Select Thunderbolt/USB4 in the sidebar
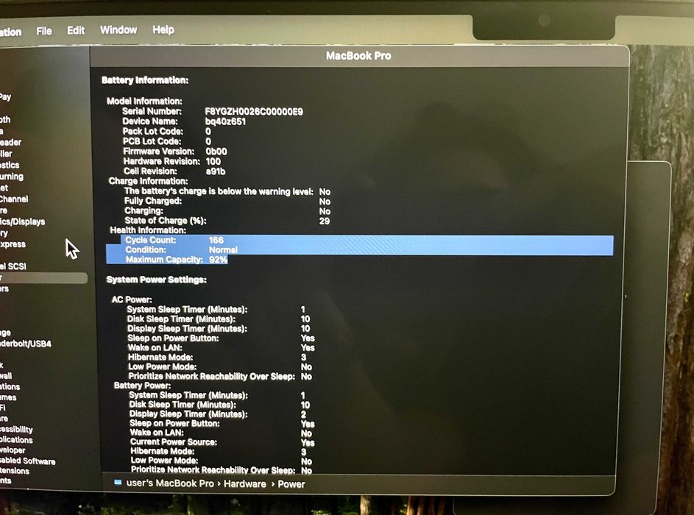The height and width of the screenshot is (515, 694). 26,344
